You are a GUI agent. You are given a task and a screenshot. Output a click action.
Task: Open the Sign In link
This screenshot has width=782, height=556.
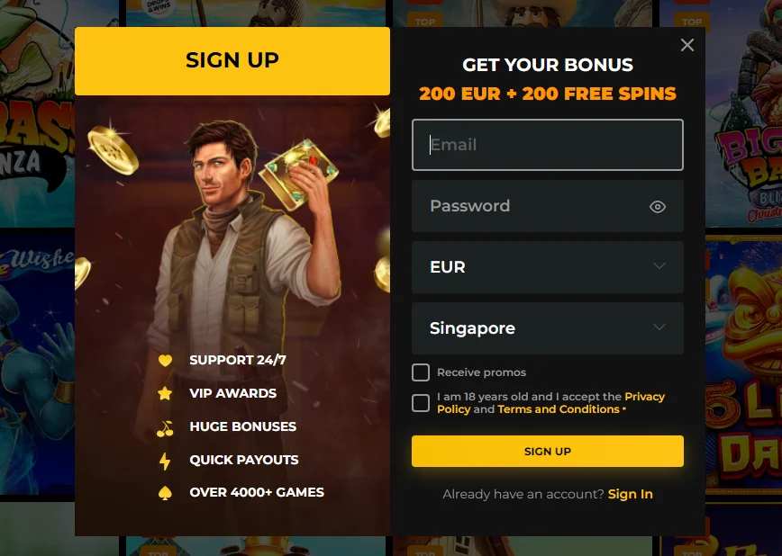[631, 494]
